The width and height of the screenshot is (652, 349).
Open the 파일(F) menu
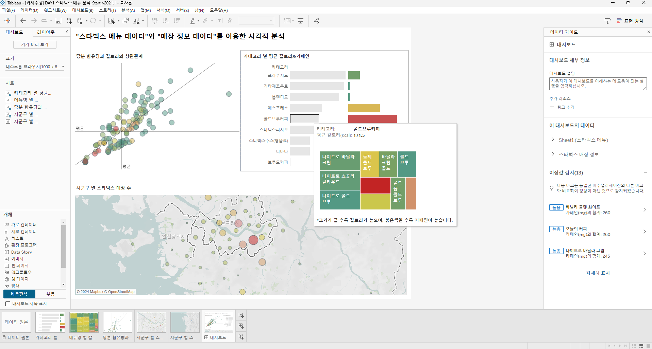9,10
